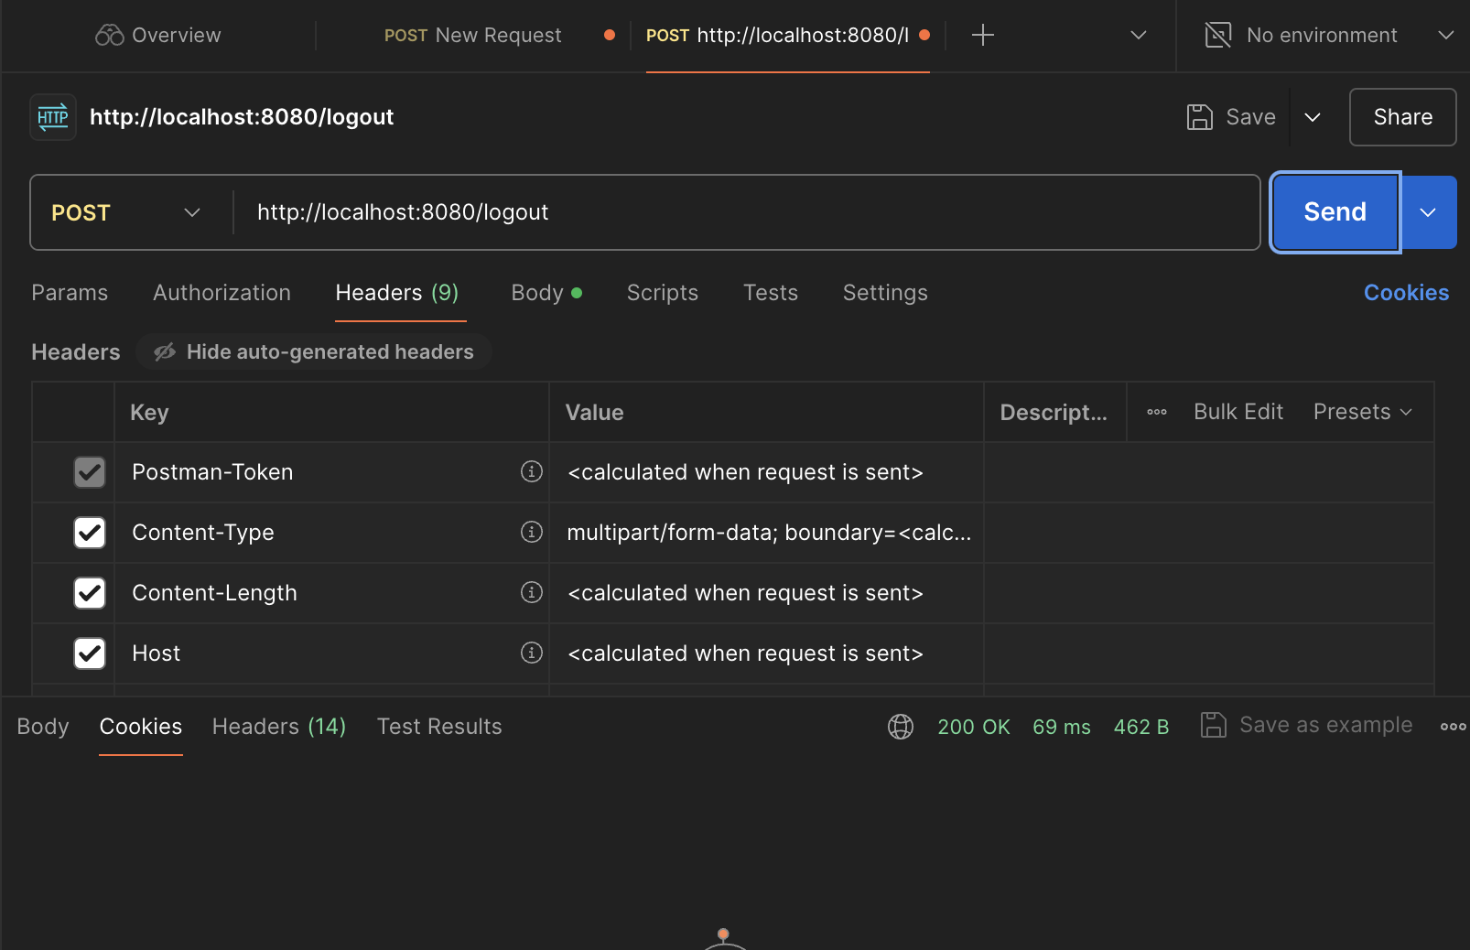
Task: Click the Host header info icon
Action: [531, 653]
